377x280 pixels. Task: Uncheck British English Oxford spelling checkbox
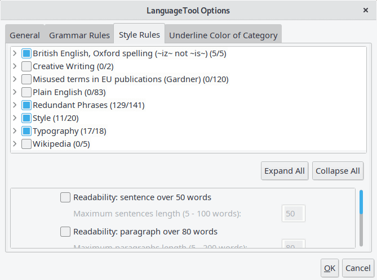(x=26, y=53)
